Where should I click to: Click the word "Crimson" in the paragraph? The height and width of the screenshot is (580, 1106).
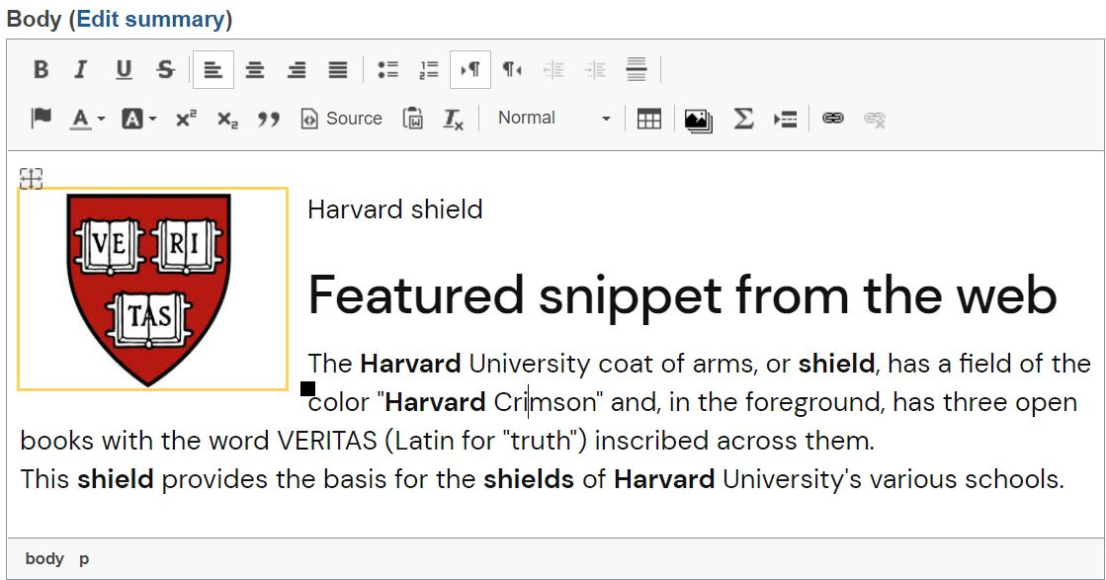pyautogui.click(x=545, y=402)
